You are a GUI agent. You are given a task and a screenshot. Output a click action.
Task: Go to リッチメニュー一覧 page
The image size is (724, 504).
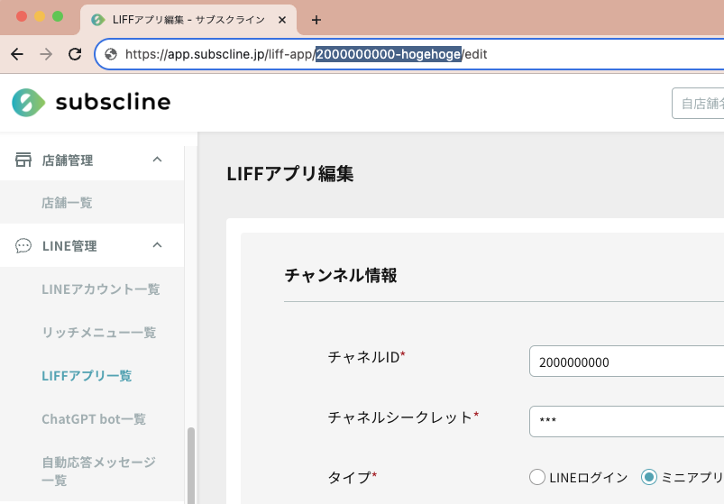pos(98,333)
